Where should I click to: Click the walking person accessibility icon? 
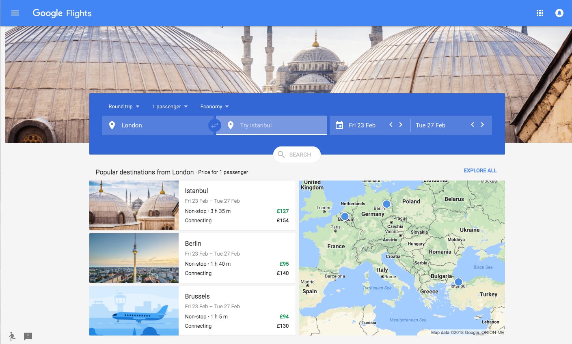pos(12,336)
